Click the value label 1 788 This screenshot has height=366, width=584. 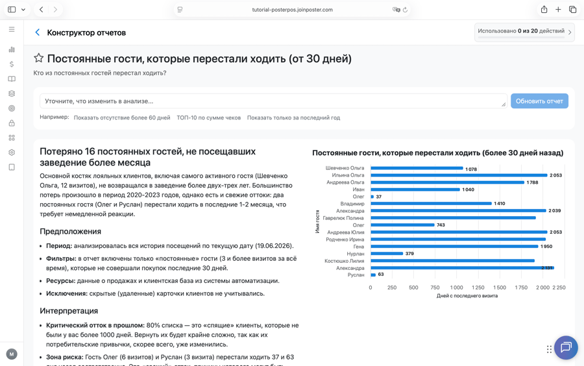(x=532, y=182)
